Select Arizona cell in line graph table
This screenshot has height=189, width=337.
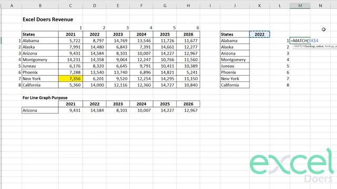40,110
